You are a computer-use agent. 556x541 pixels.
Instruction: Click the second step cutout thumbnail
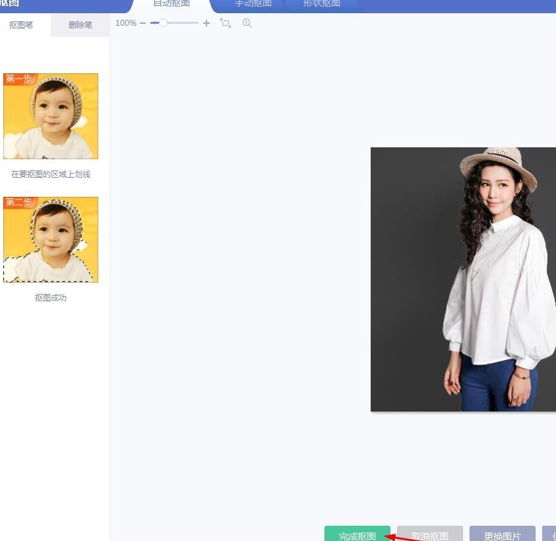click(x=51, y=240)
